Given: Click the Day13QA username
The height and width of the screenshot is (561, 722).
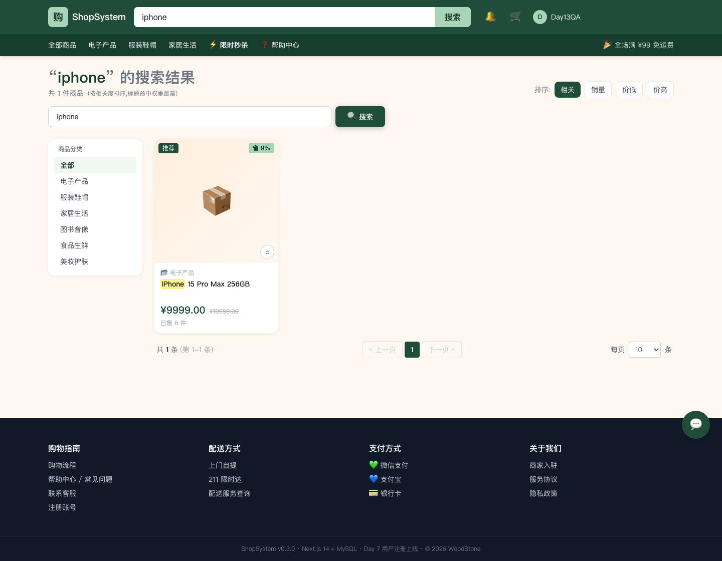Looking at the screenshot, I should (x=566, y=17).
